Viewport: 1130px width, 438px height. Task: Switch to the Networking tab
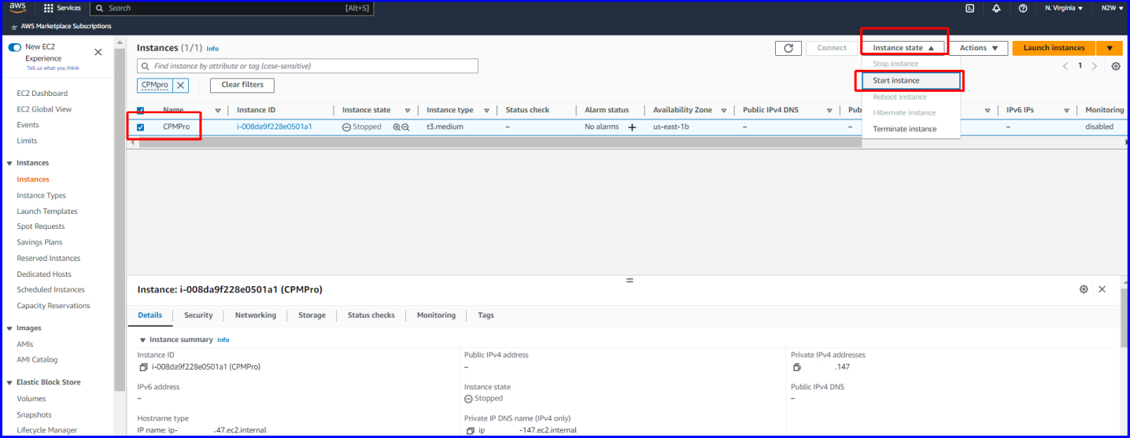256,315
